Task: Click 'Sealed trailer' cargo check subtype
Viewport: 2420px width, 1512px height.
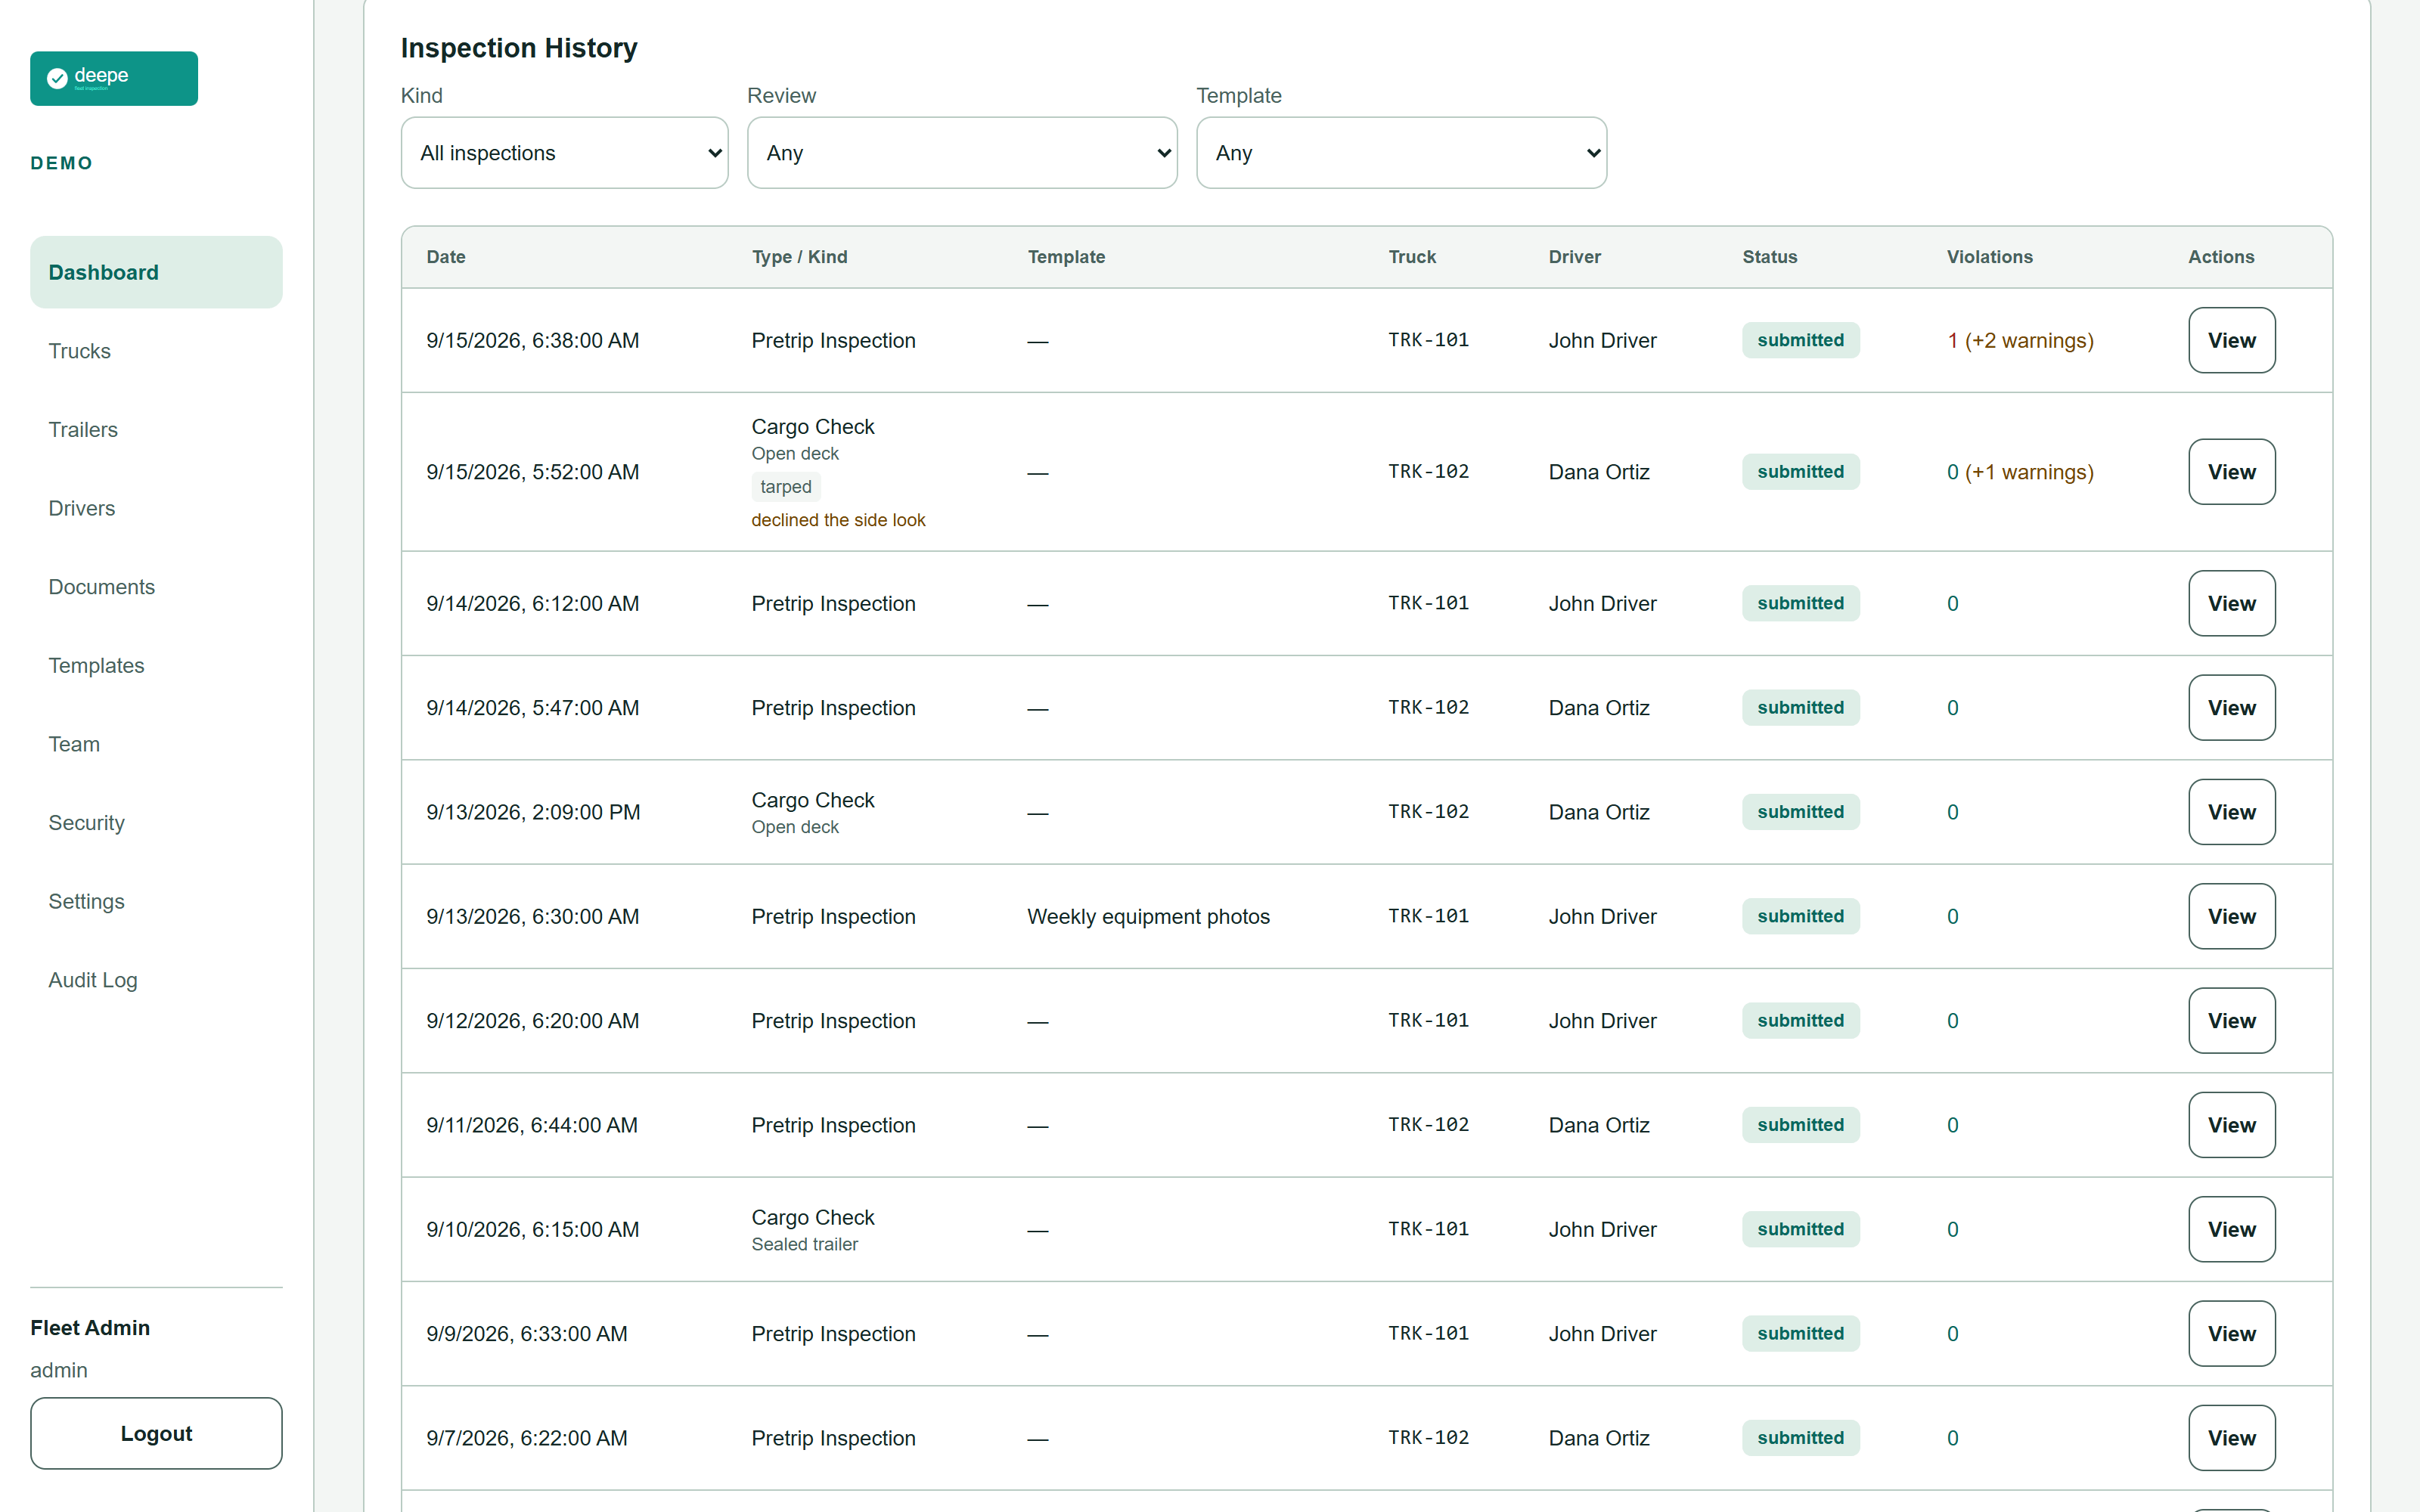Action: 805,1244
